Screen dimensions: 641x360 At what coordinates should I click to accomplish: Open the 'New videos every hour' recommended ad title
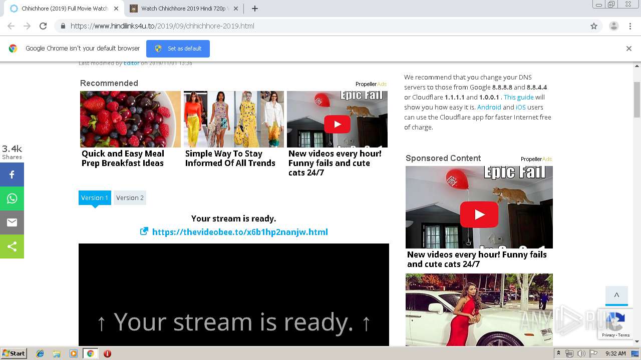click(x=335, y=163)
